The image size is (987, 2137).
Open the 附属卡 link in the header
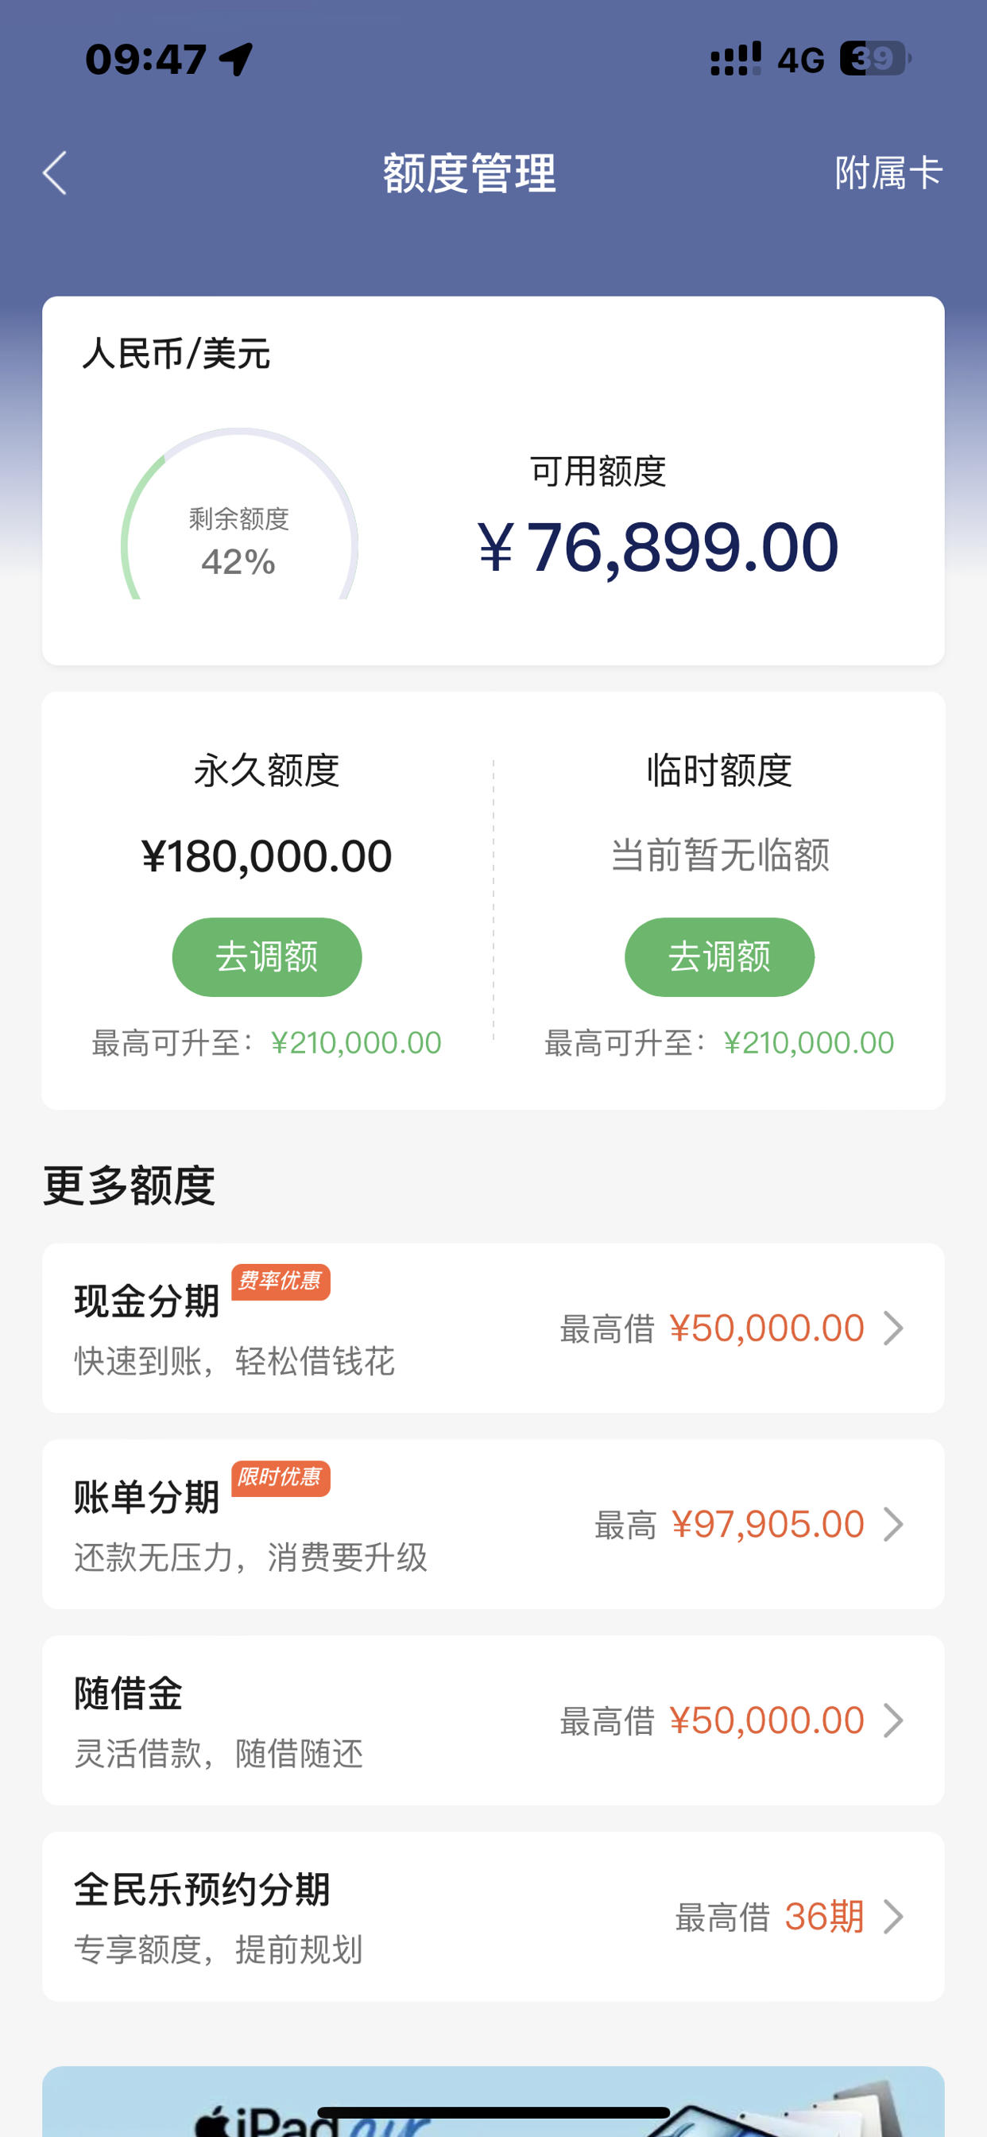click(888, 173)
